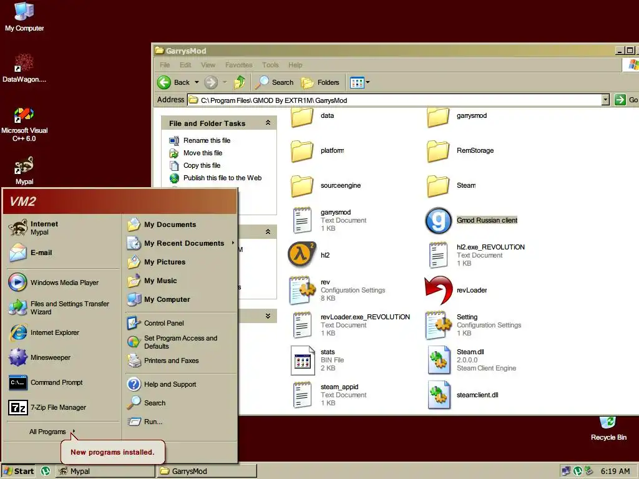Open the Steam folder icon
Viewport: 639px width, 479px height.
[x=438, y=186]
